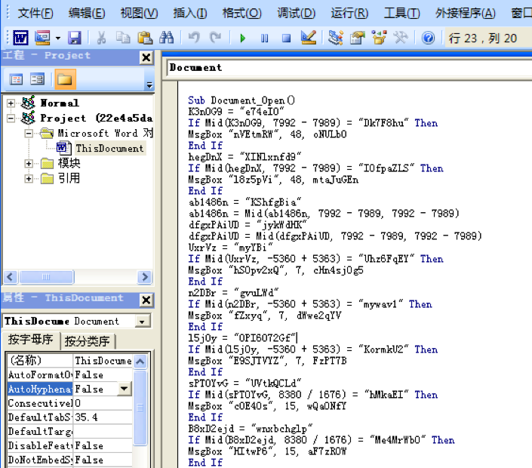Open the 插入(I) menu
The height and width of the screenshot is (468, 532).
(x=190, y=14)
